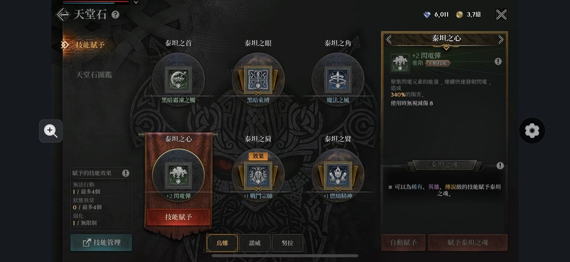This screenshot has height=262, width=570.
Task: Switch to the 努拉 tab
Action: 287,243
